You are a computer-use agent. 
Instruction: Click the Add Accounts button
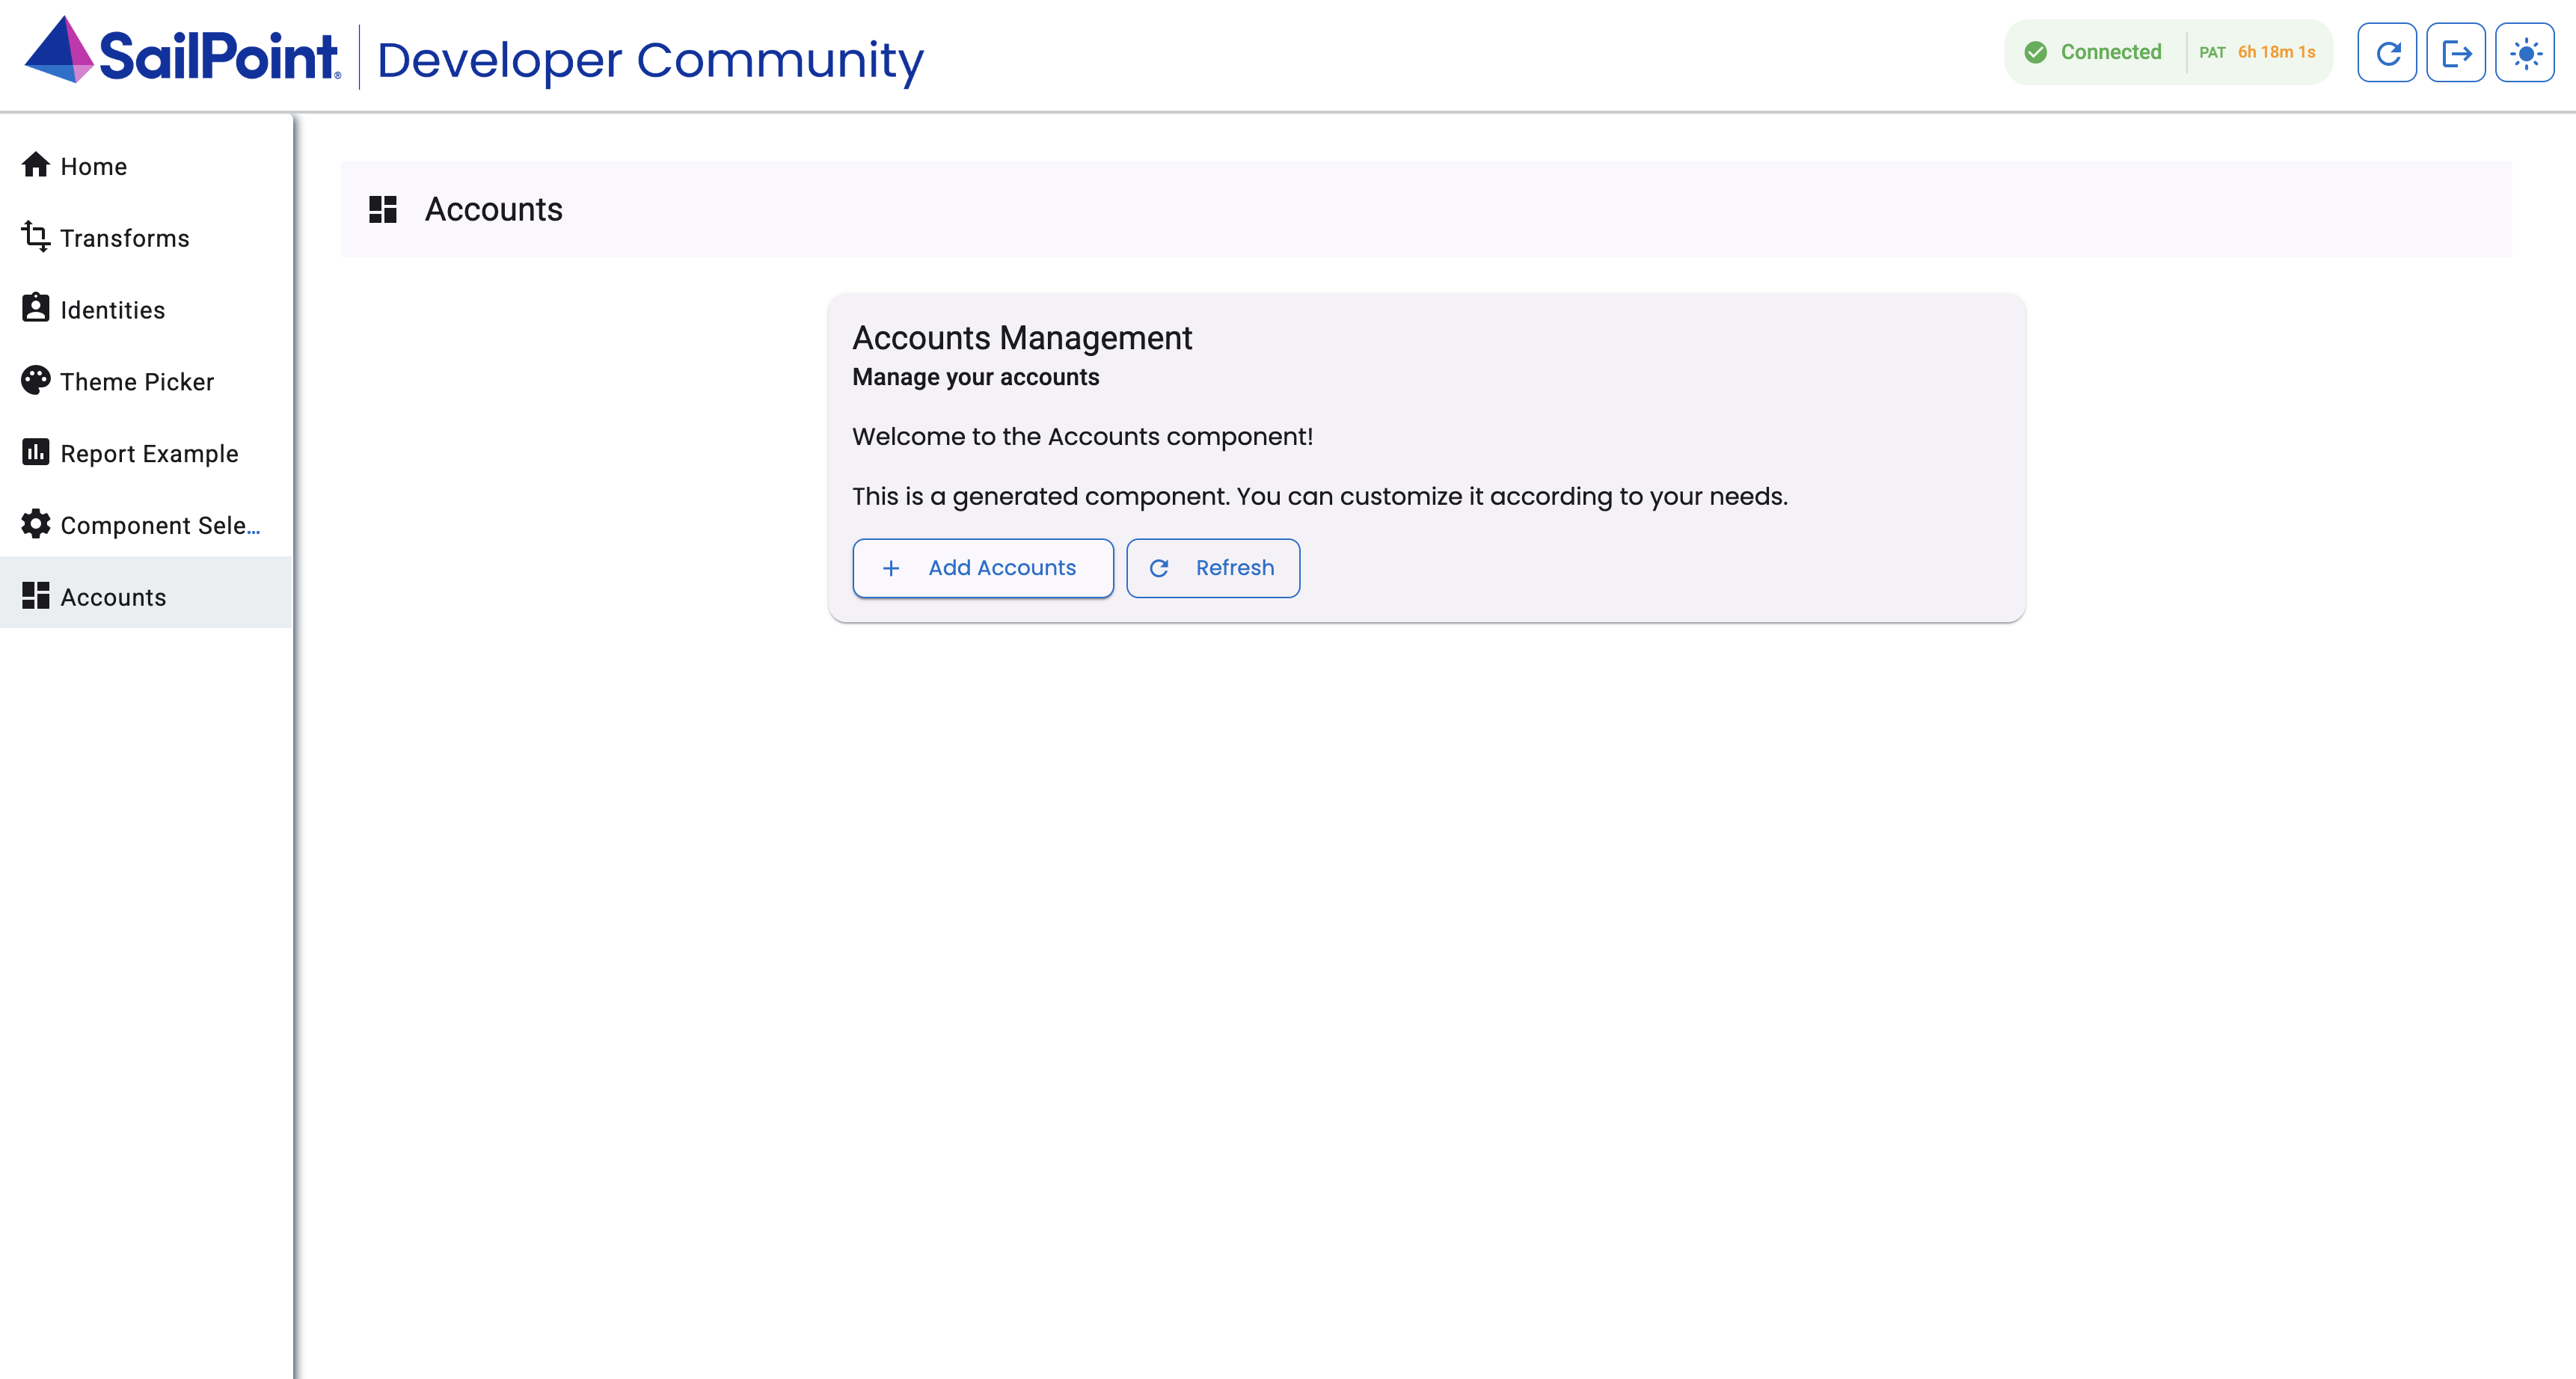982,567
